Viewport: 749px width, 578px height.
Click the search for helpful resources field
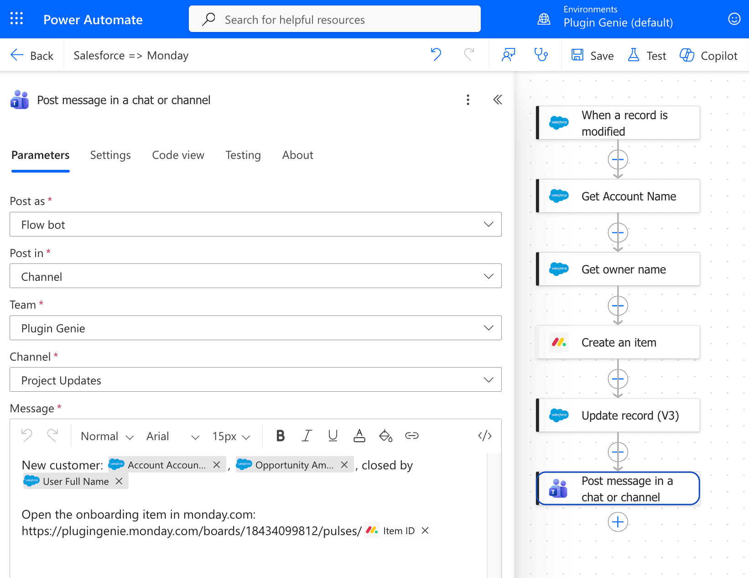(335, 19)
